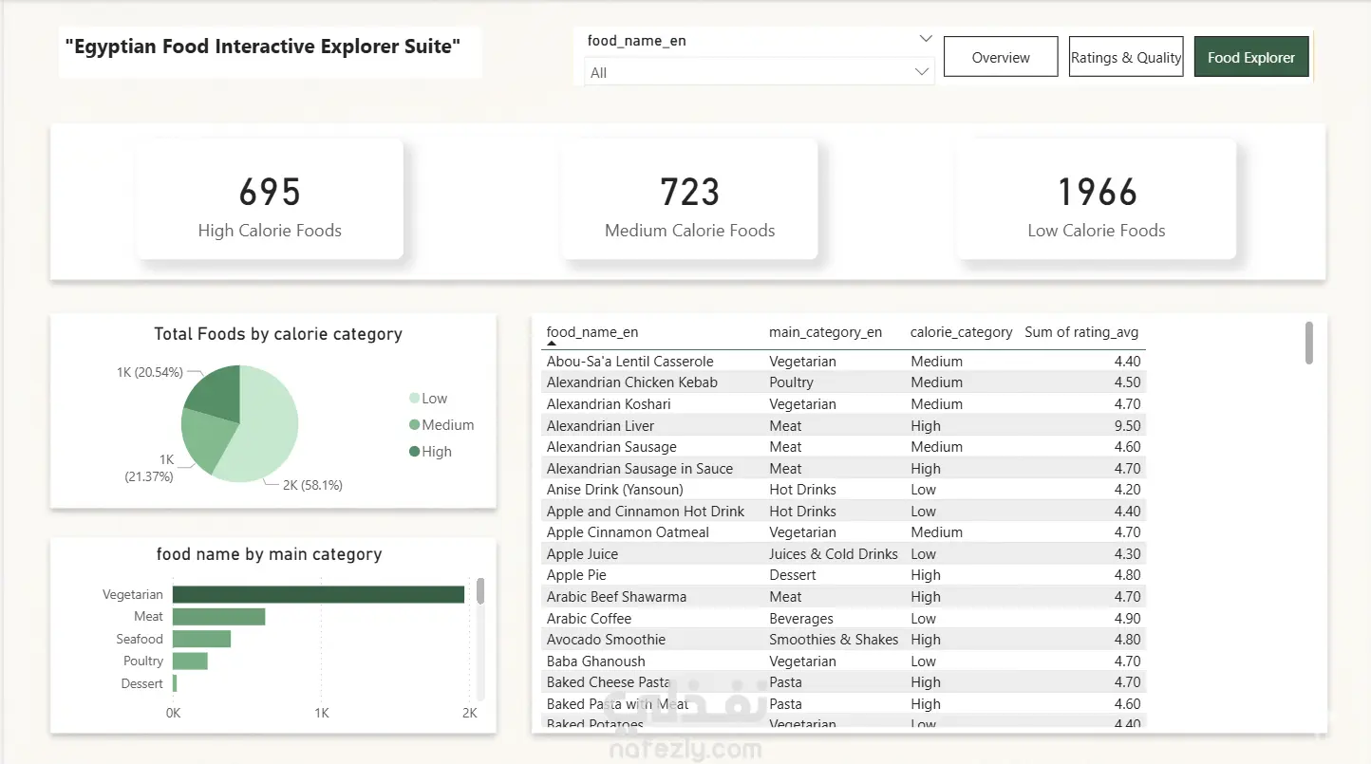Open the All dropdown in food slicer
The height and width of the screenshot is (764, 1371).
coord(760,72)
